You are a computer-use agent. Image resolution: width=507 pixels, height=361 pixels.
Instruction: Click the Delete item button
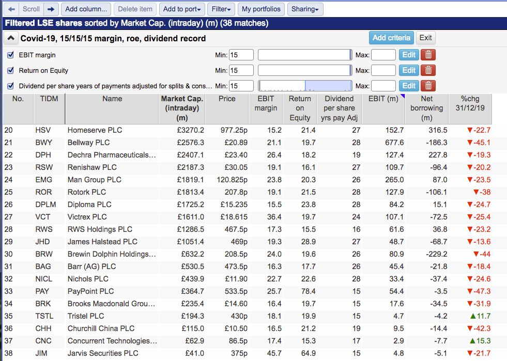(135, 9)
